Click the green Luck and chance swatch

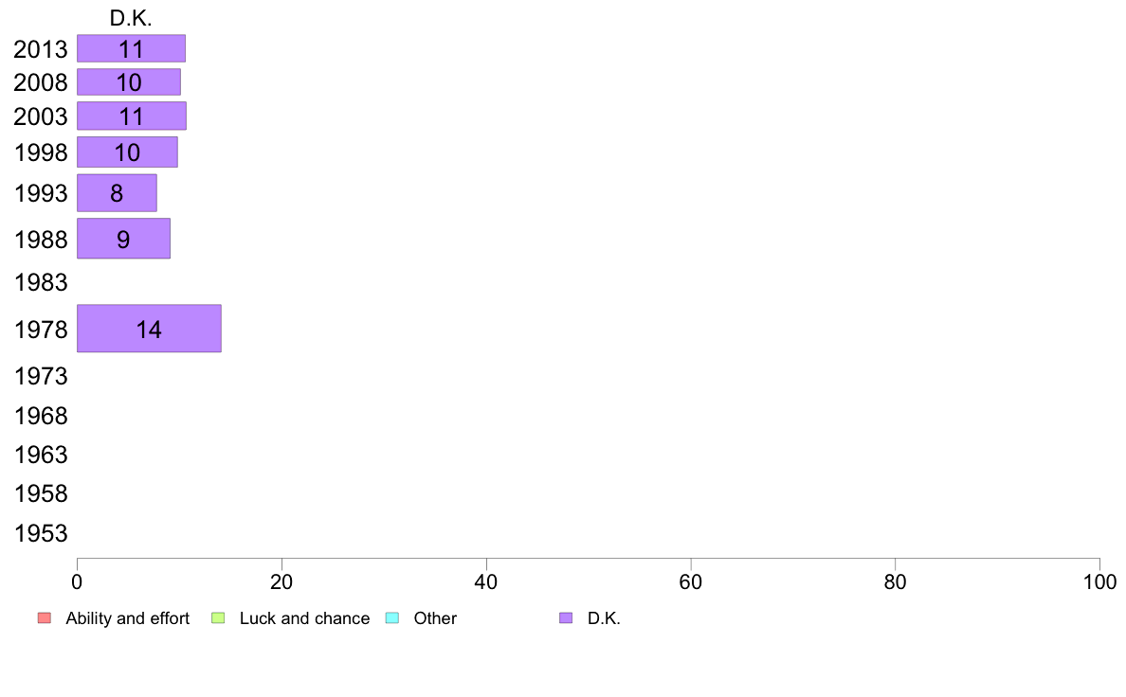pos(218,618)
